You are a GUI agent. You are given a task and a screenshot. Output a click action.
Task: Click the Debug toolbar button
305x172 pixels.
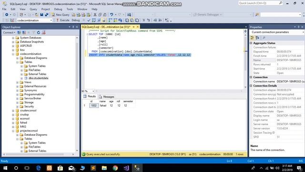click(75, 20)
